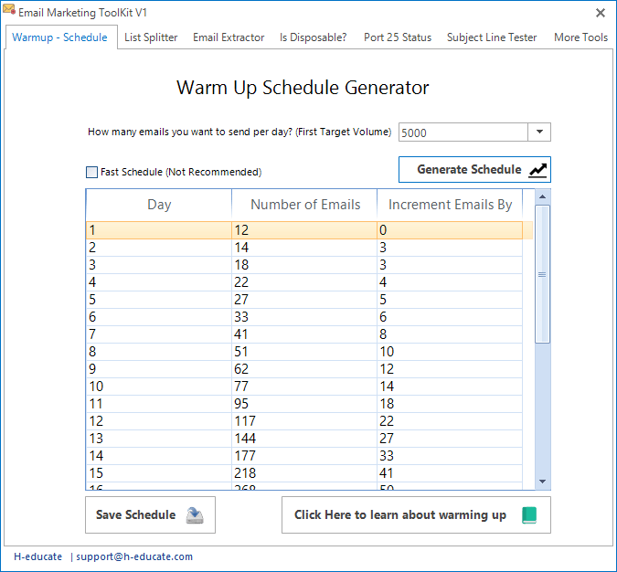Click the increment 41 cell in row 15
Image resolution: width=617 pixels, height=572 pixels.
450,473
